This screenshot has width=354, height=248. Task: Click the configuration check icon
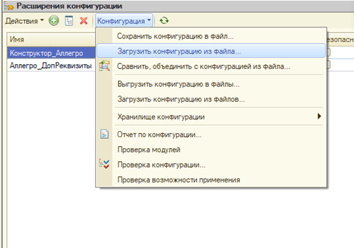[104, 164]
